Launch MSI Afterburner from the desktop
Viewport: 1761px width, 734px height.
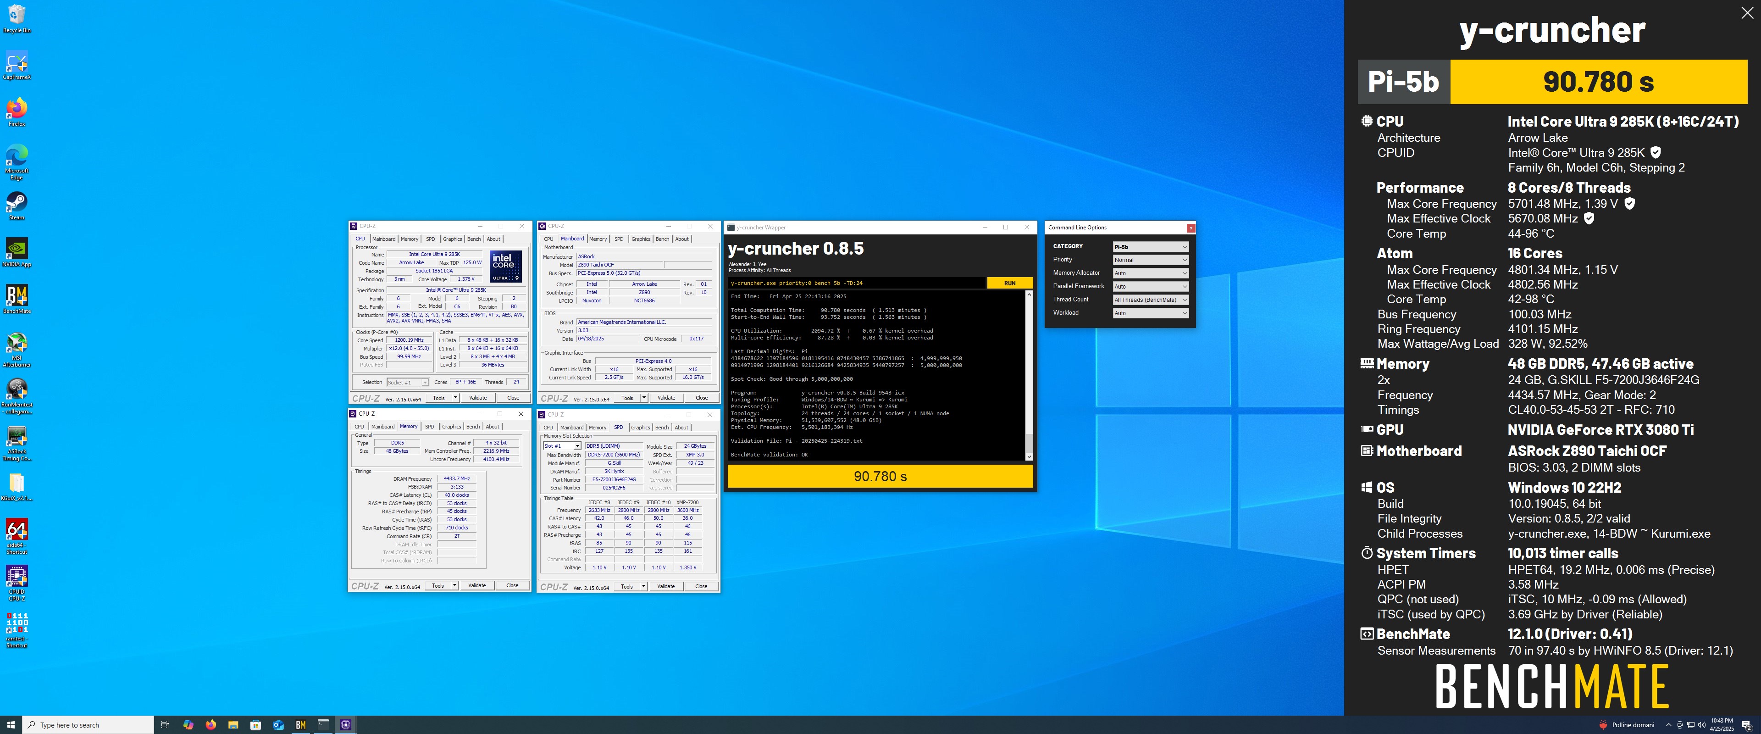(x=17, y=350)
